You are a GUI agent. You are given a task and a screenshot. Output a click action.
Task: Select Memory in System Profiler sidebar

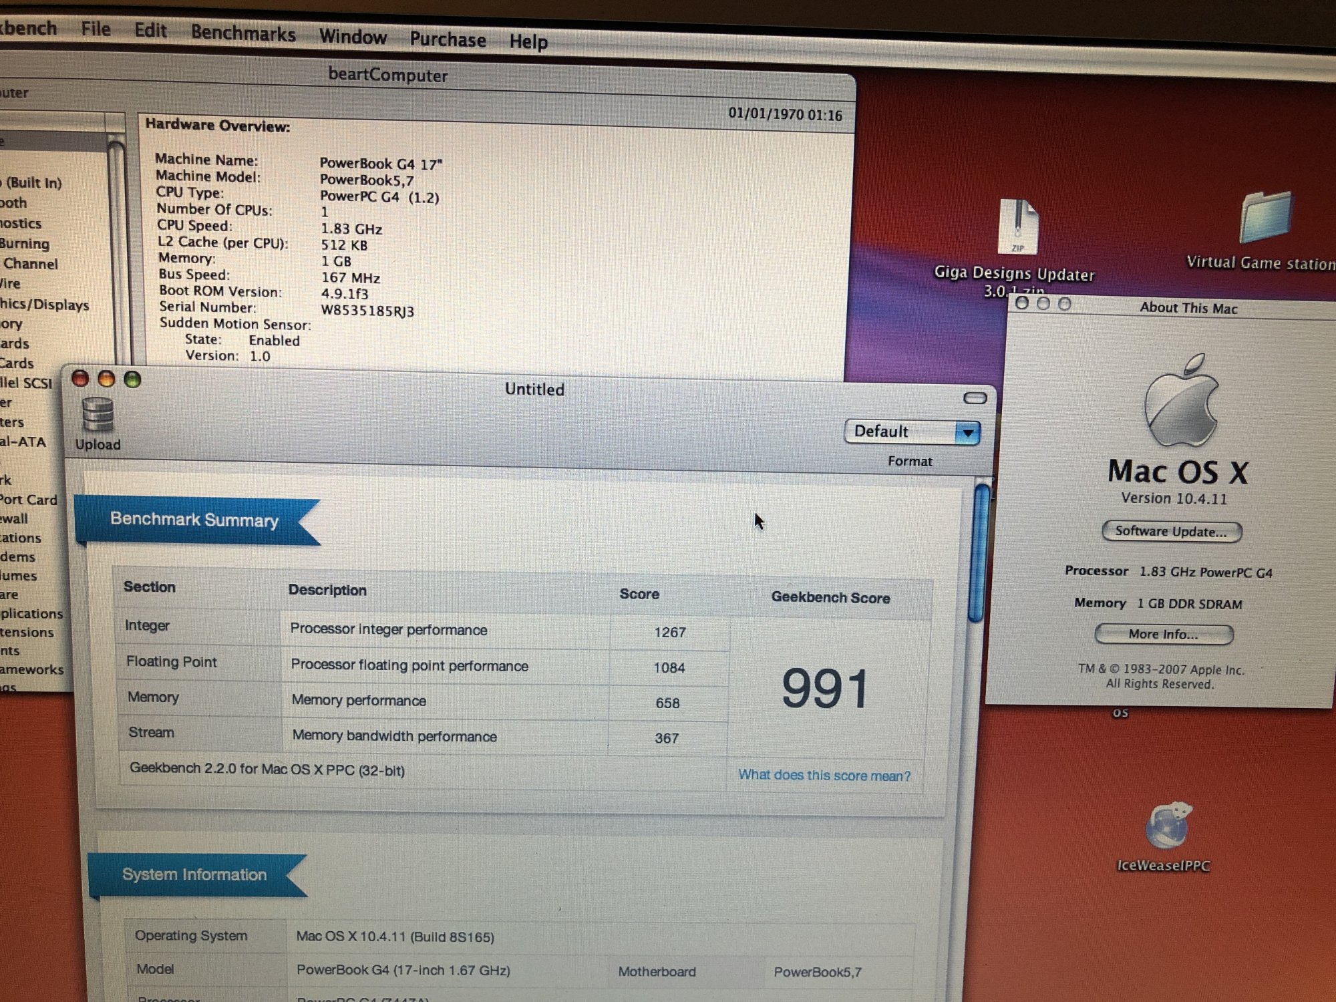(x=11, y=324)
